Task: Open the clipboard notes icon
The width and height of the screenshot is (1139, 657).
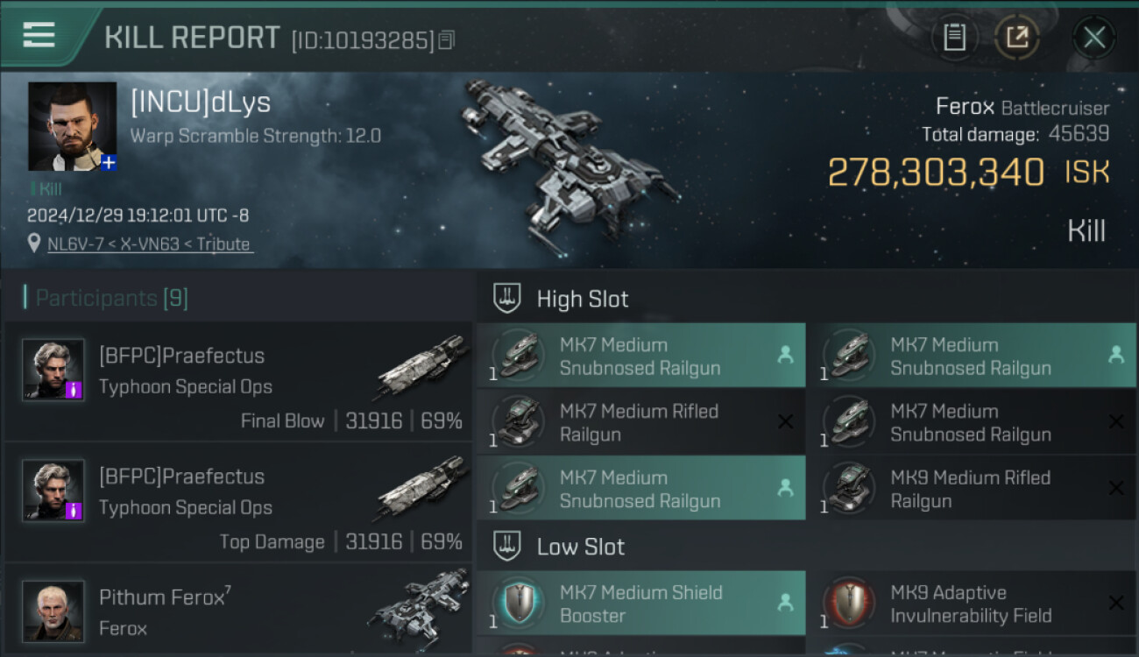Action: point(954,38)
